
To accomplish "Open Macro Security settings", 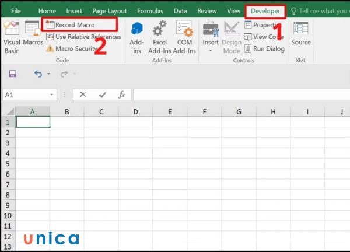I will [x=72, y=48].
